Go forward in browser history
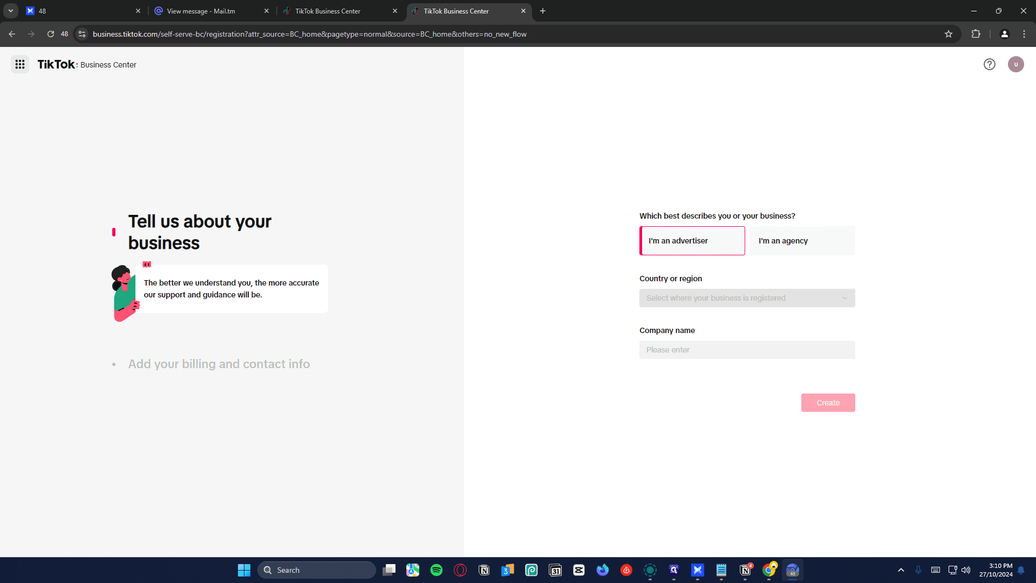This screenshot has width=1036, height=583. pos(31,34)
